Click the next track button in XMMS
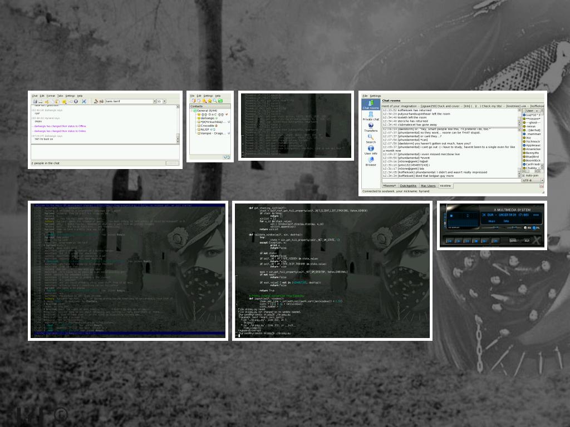This screenshot has height=427, width=570. pos(485,241)
